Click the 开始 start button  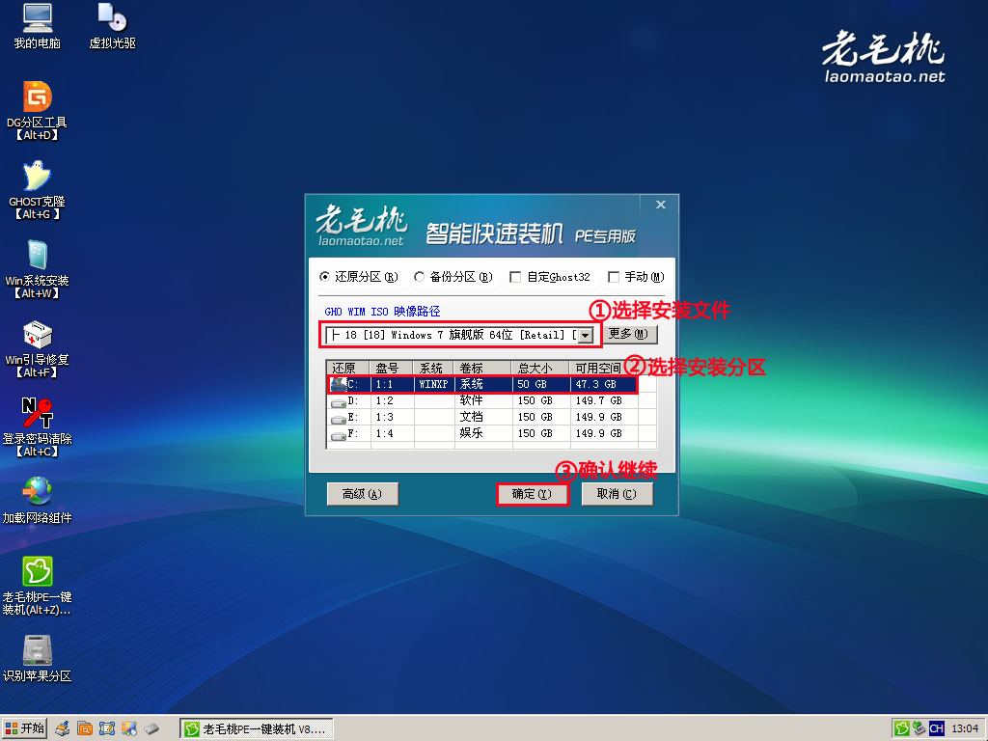coord(24,728)
